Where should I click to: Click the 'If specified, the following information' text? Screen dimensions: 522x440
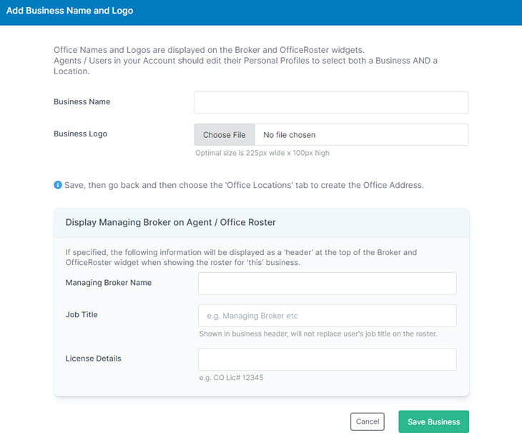tap(241, 257)
